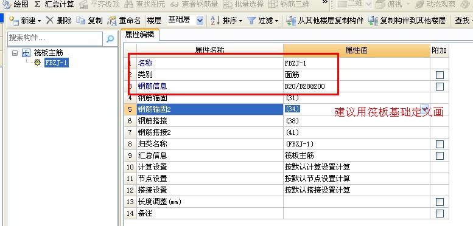The image size is (473, 226).
Task: Select the 节点设置 property name
Action: tap(152, 179)
